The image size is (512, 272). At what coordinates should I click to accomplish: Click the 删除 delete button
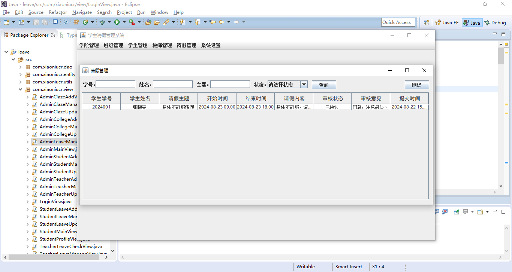pyautogui.click(x=416, y=85)
